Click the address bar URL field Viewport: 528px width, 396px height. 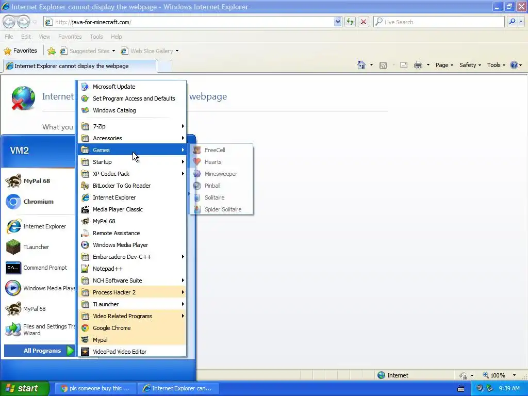pos(189,22)
